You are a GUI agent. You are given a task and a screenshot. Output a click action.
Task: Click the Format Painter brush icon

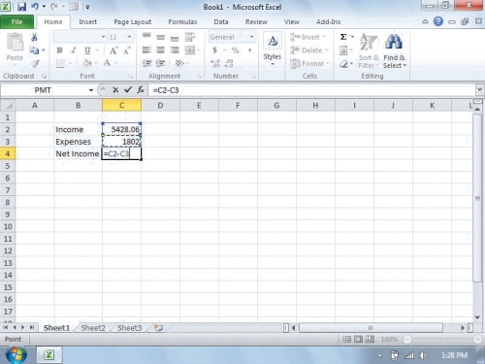(x=35, y=63)
